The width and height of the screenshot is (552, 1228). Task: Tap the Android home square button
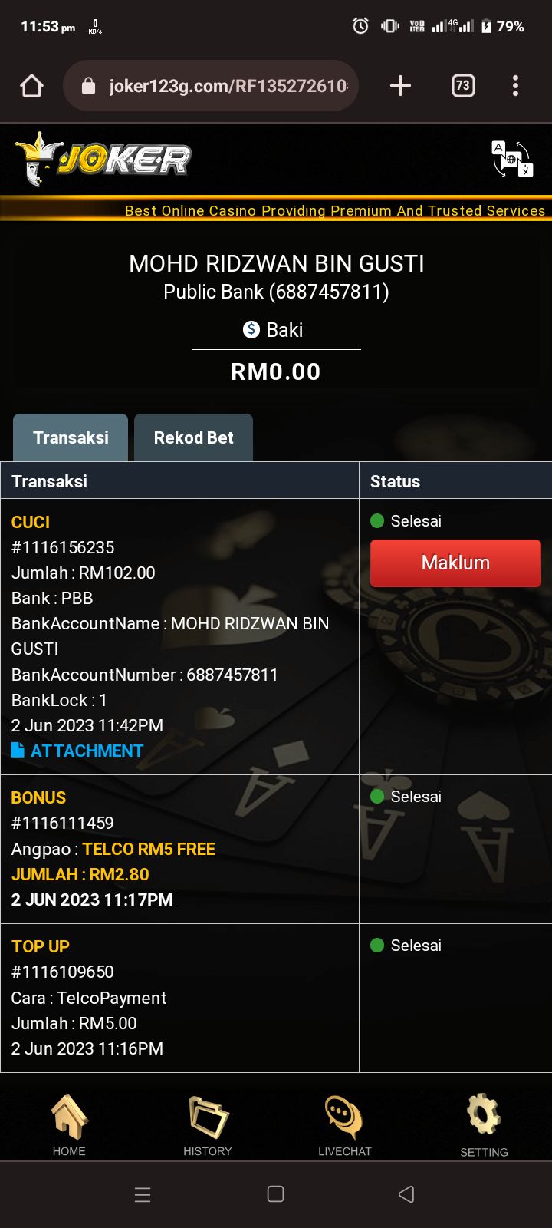(275, 1194)
